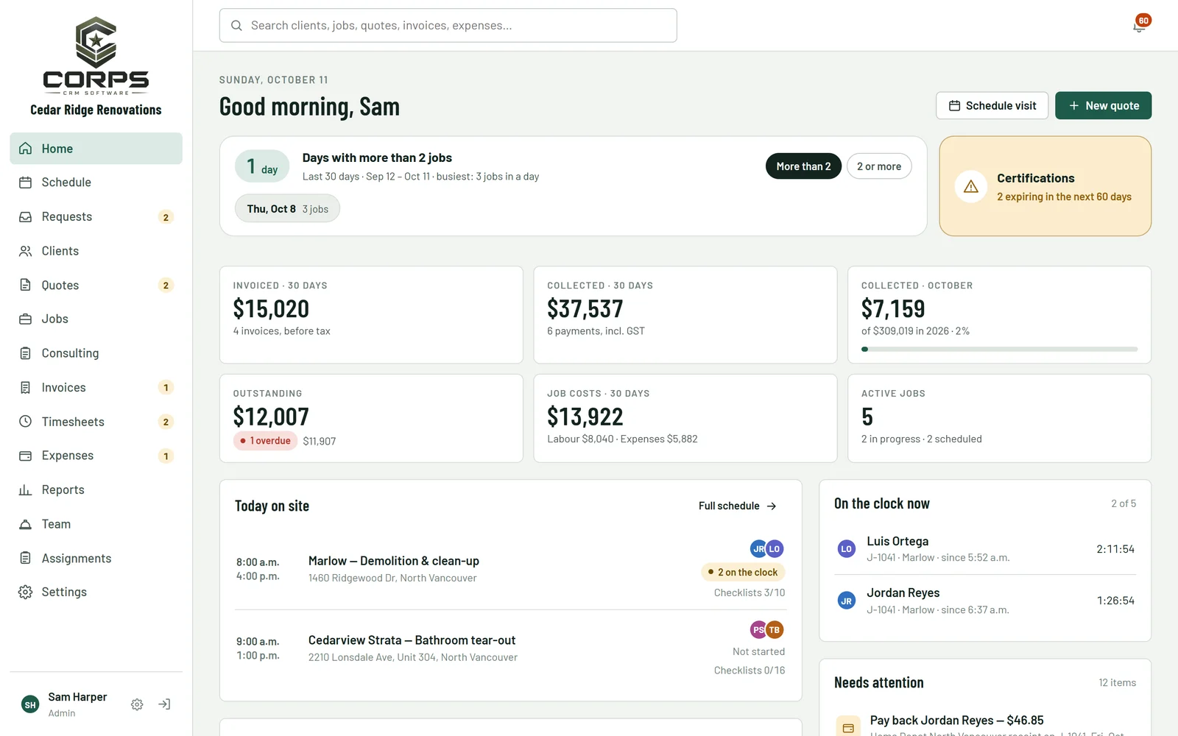Open Reports in the sidebar

tap(96, 490)
